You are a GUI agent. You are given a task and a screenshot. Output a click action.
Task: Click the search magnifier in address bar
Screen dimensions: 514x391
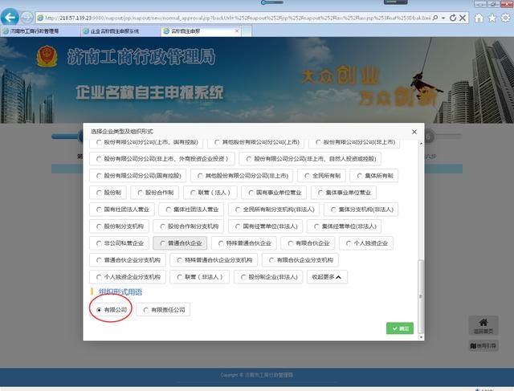coord(435,18)
